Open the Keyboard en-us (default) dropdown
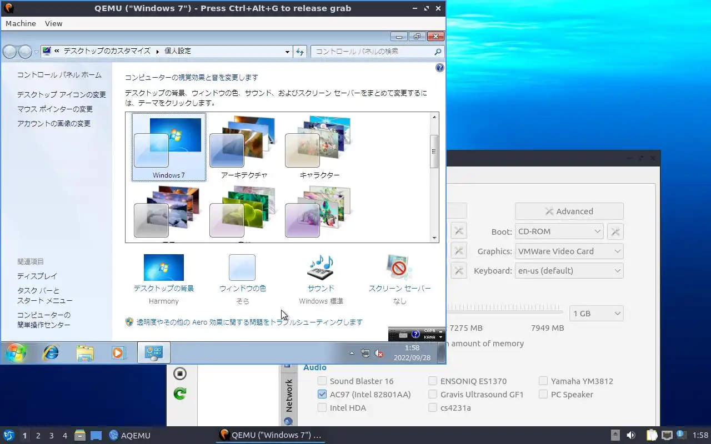 tap(569, 270)
